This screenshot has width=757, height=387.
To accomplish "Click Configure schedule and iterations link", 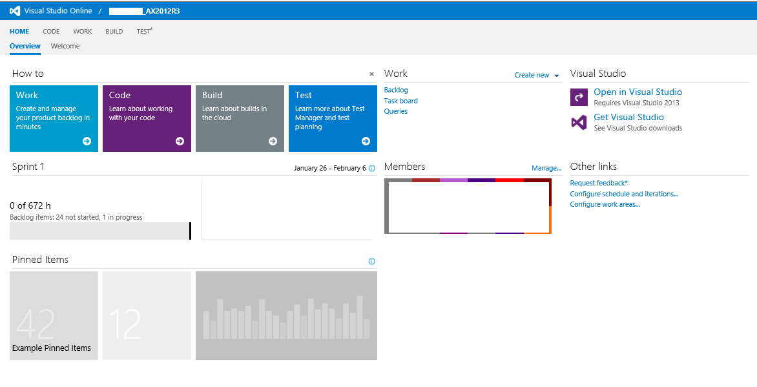I will 623,194.
